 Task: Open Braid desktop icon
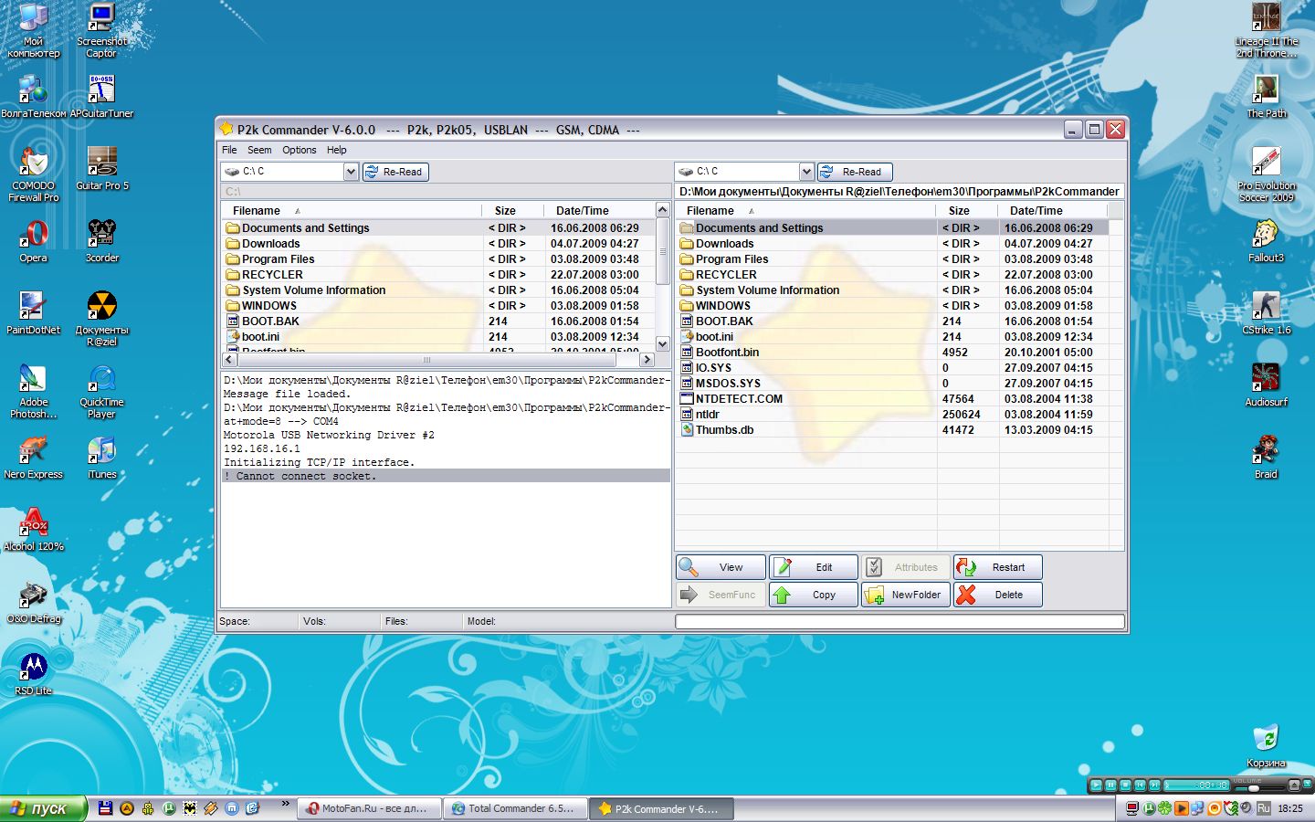(x=1266, y=458)
